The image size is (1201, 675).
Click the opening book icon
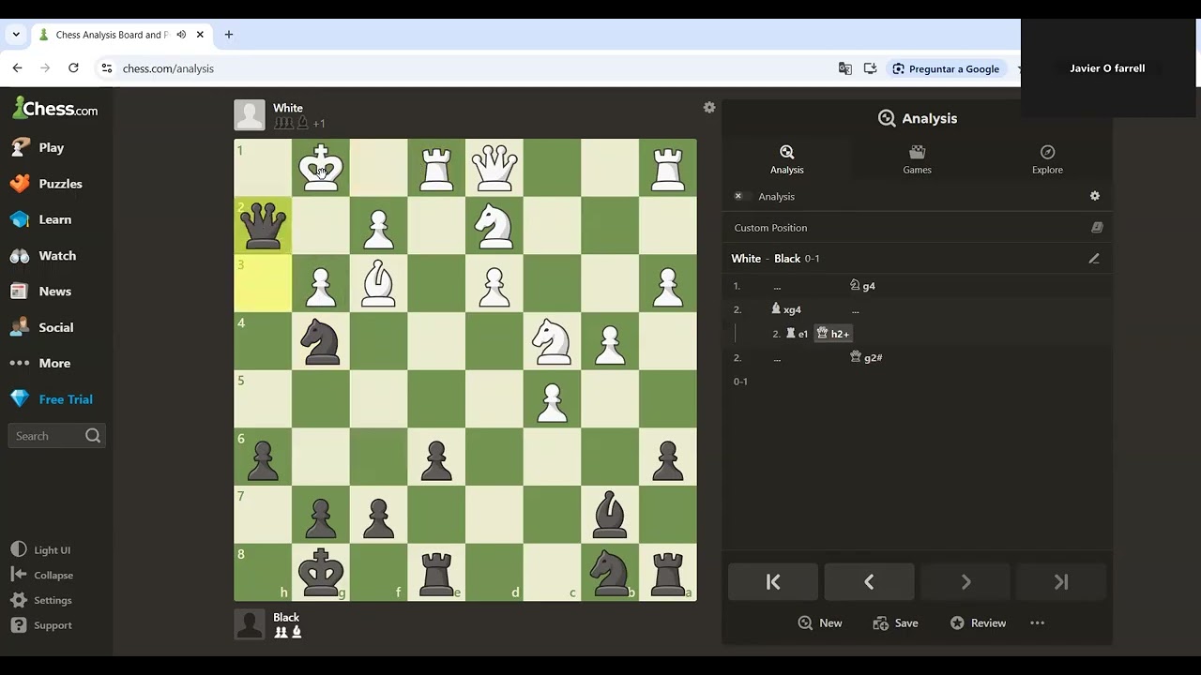[x=1097, y=228]
